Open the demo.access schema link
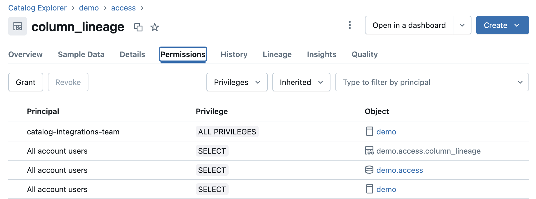 point(399,170)
